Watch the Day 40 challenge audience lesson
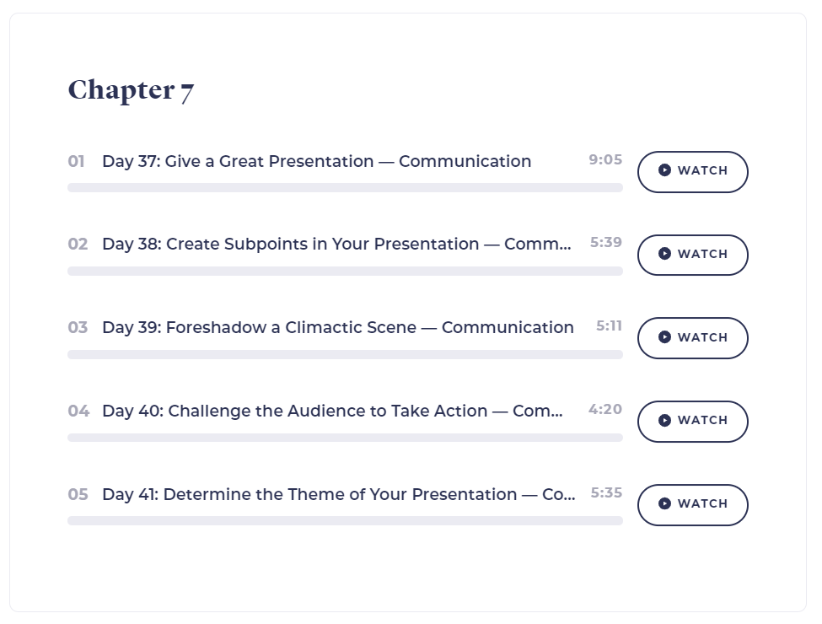Image resolution: width=822 pixels, height=624 pixels. (x=692, y=422)
